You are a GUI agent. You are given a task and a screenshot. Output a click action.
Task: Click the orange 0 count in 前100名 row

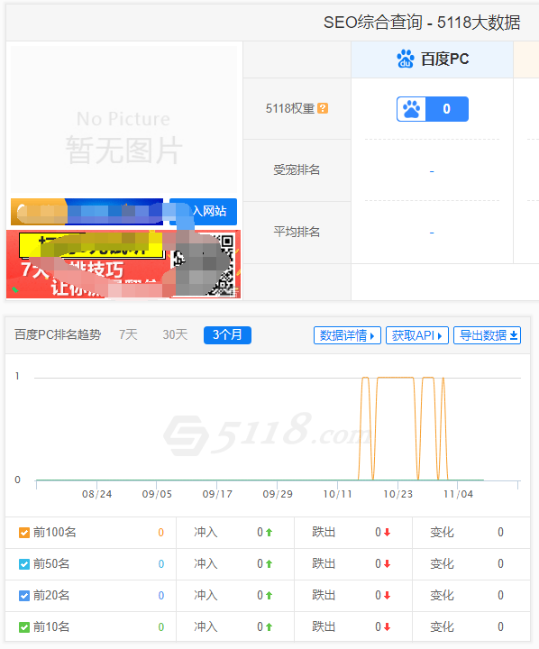click(x=161, y=533)
